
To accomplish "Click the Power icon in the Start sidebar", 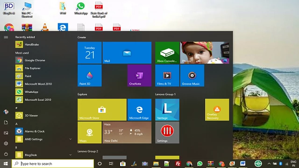I will (x=6, y=154).
